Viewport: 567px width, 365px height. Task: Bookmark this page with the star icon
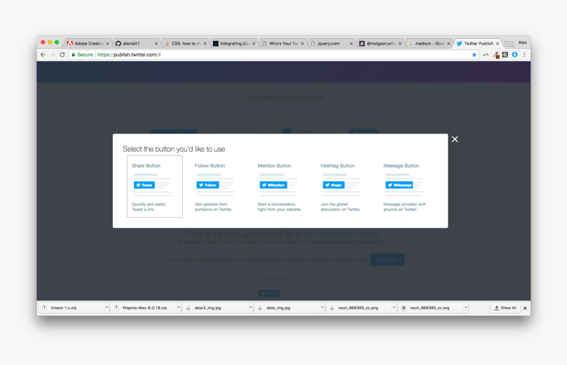(474, 55)
